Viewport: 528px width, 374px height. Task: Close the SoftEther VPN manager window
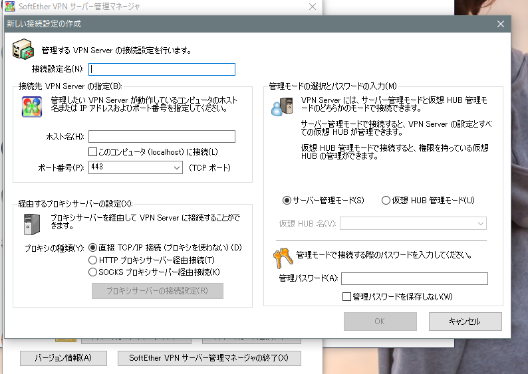pyautogui.click(x=313, y=7)
